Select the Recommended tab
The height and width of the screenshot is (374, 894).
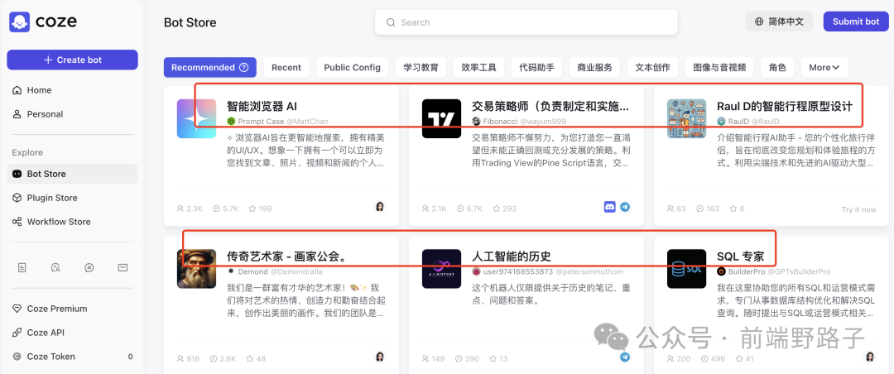click(x=209, y=67)
